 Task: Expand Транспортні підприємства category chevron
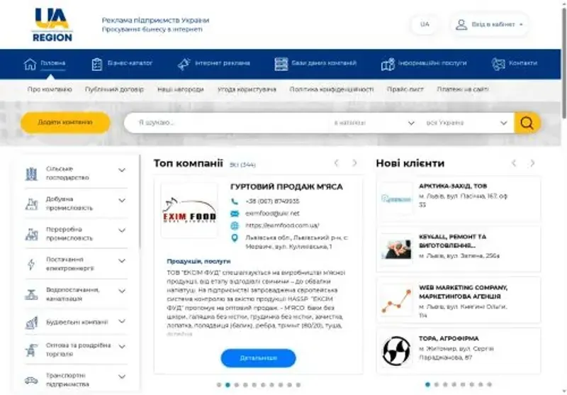click(x=122, y=377)
